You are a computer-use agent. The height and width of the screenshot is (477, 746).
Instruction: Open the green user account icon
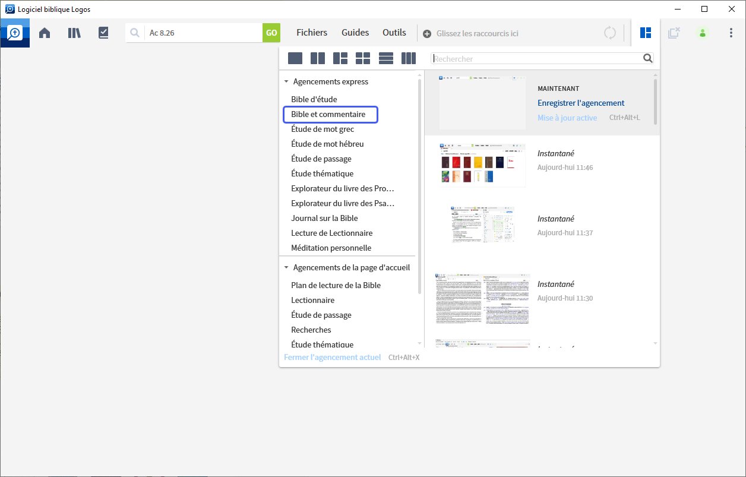[703, 33]
